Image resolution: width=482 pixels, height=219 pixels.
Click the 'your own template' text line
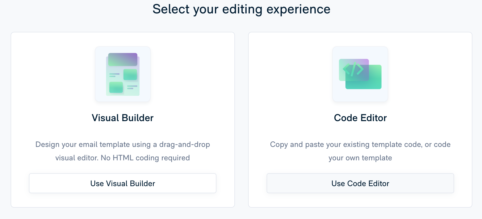360,158
